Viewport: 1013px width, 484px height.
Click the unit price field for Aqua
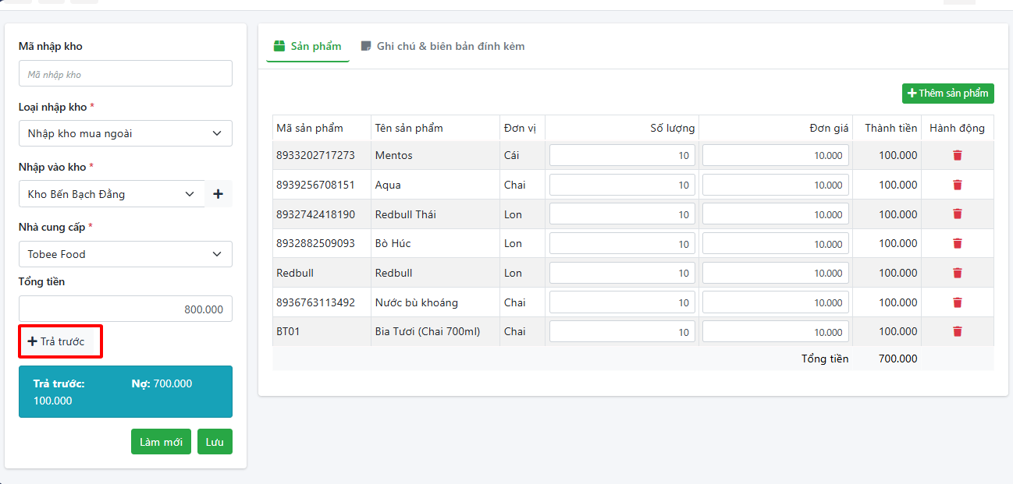click(x=775, y=185)
